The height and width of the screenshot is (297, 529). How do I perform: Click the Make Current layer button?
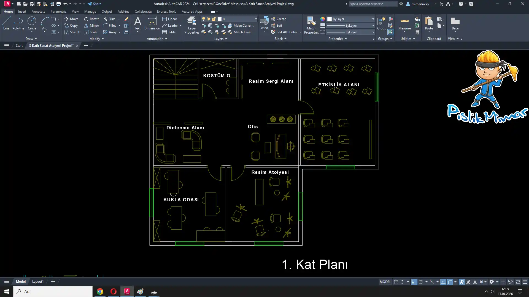coord(241,26)
